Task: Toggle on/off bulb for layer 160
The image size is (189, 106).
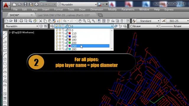Action: [57, 37]
